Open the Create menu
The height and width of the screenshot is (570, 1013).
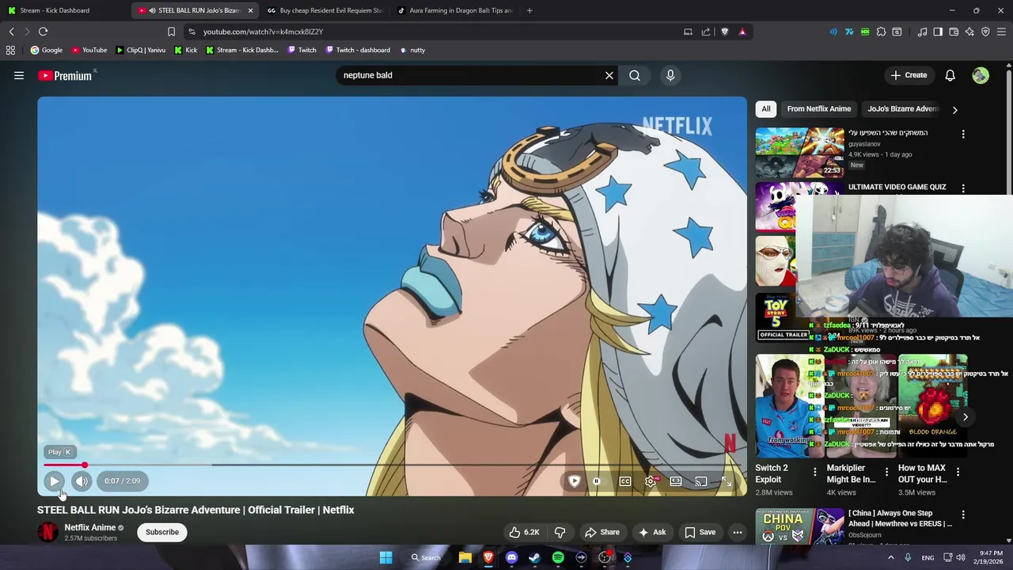[x=909, y=75]
